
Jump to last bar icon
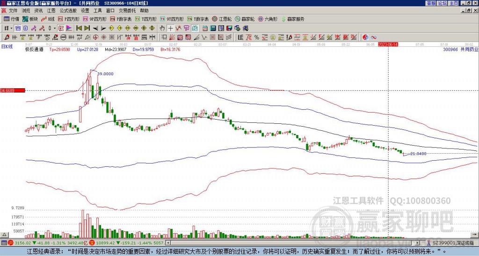[x=87, y=28]
